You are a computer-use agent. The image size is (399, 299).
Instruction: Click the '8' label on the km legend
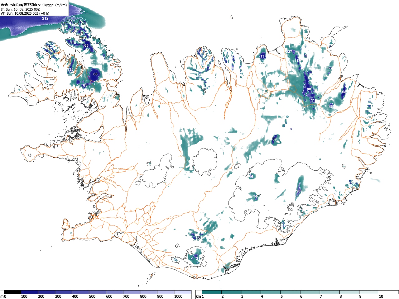tap(340, 297)
